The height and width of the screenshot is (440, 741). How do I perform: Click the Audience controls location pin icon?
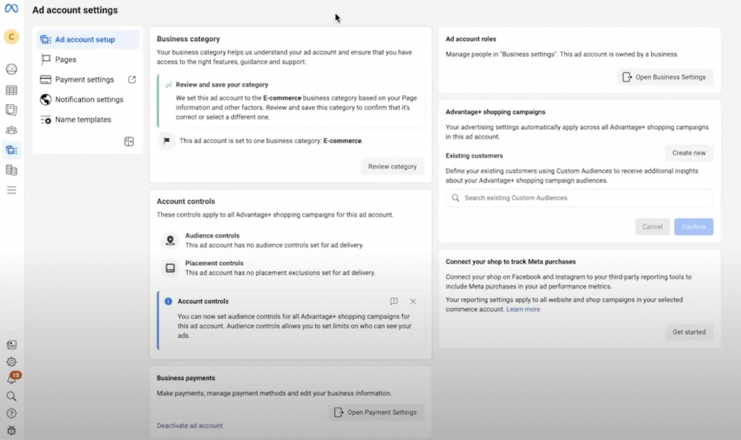[170, 240]
